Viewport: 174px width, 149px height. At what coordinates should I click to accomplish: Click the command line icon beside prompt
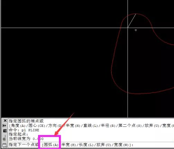click(5, 146)
